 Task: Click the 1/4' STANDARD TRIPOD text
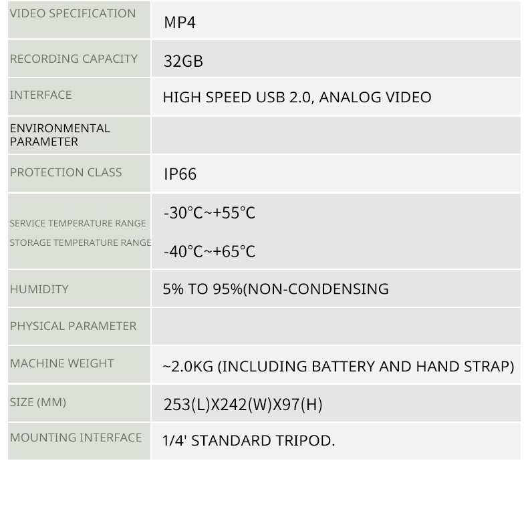tap(249, 441)
